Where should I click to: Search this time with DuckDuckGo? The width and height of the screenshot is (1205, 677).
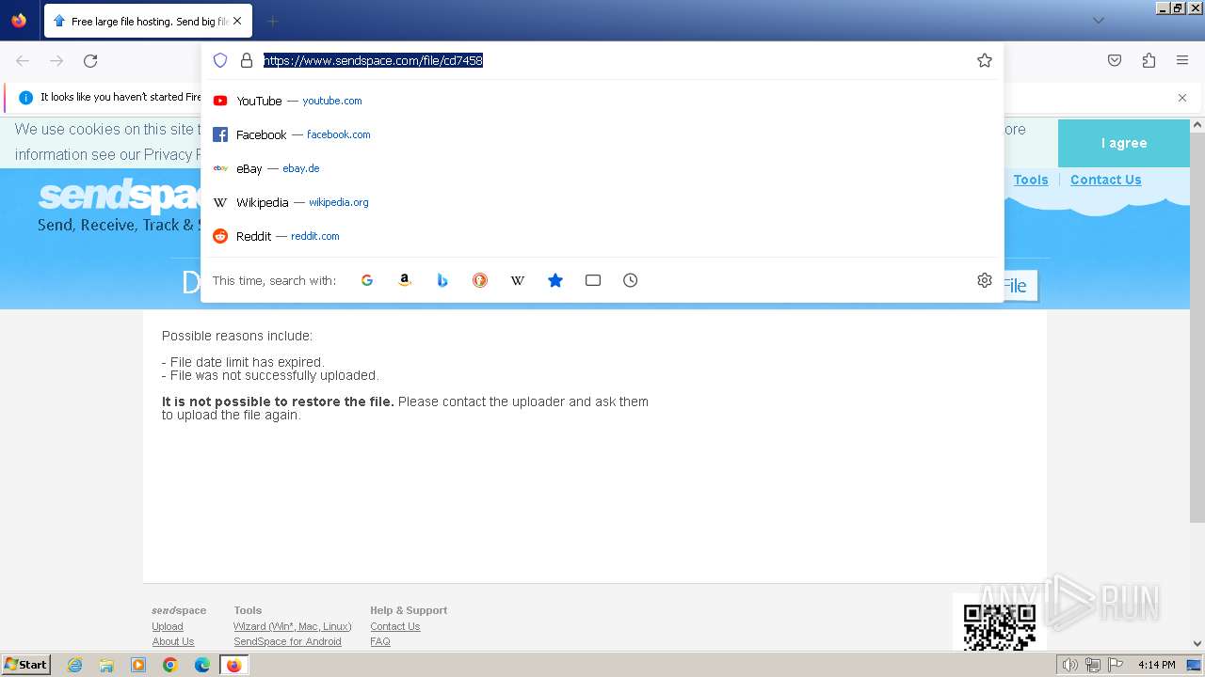pos(480,280)
